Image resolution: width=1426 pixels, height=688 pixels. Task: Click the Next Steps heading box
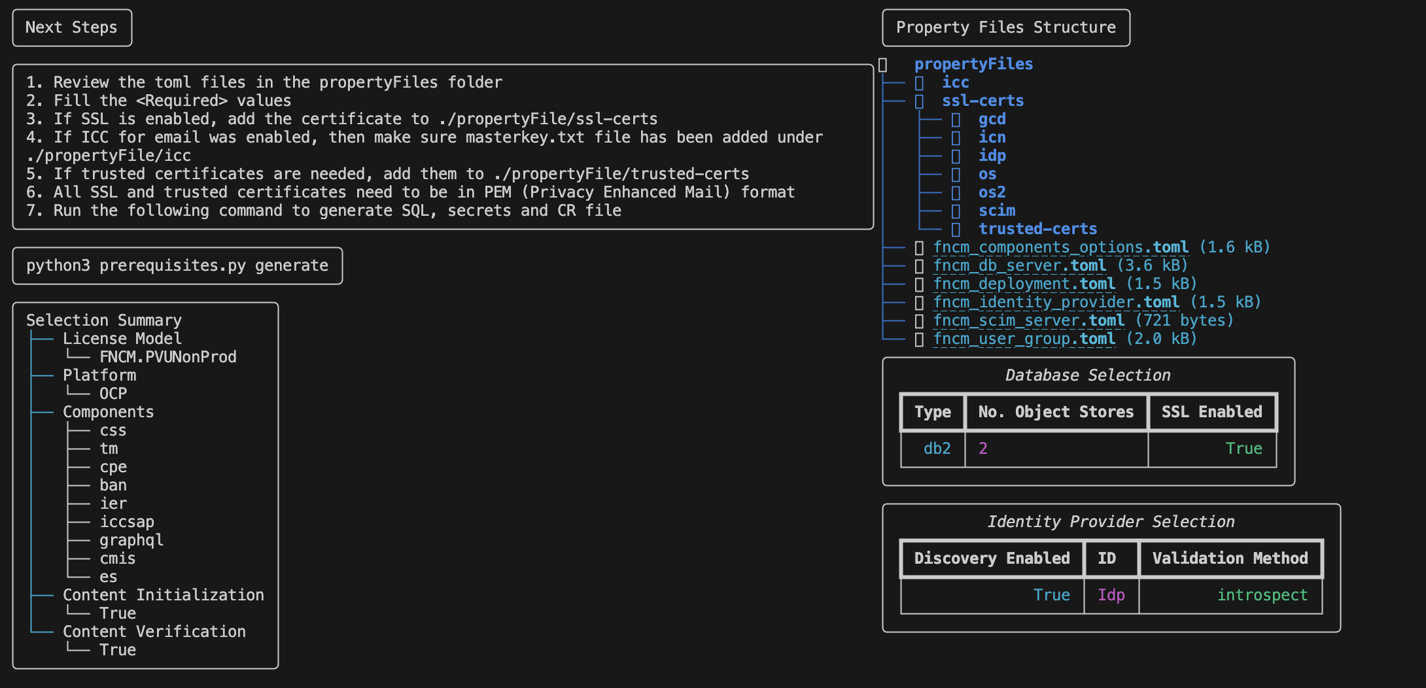(x=72, y=27)
